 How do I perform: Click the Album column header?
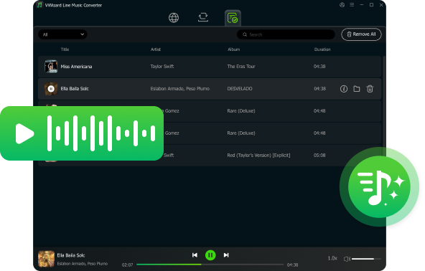point(233,49)
